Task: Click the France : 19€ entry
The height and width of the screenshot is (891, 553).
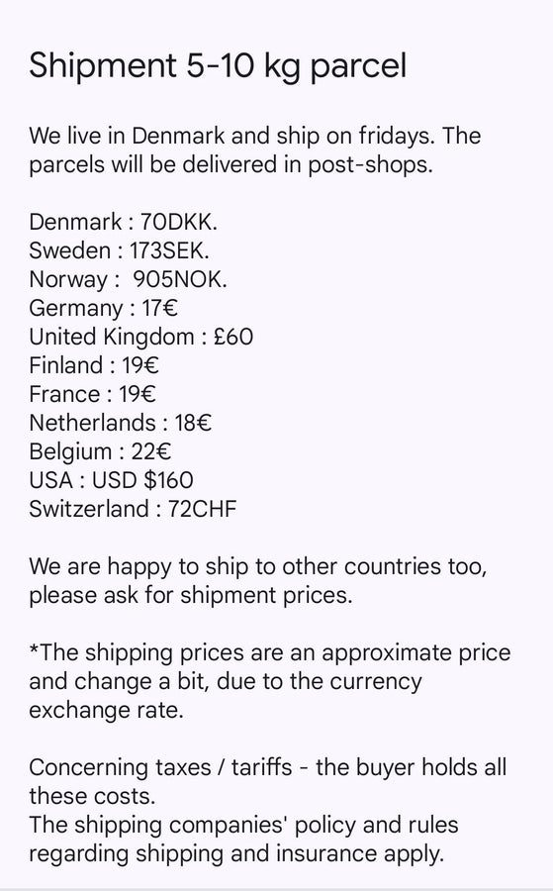Action: tap(93, 394)
